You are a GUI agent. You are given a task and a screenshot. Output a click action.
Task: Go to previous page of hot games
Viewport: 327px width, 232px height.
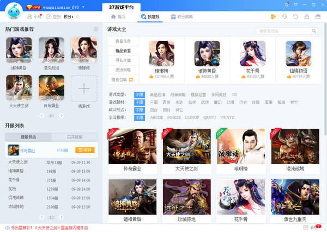point(44,116)
